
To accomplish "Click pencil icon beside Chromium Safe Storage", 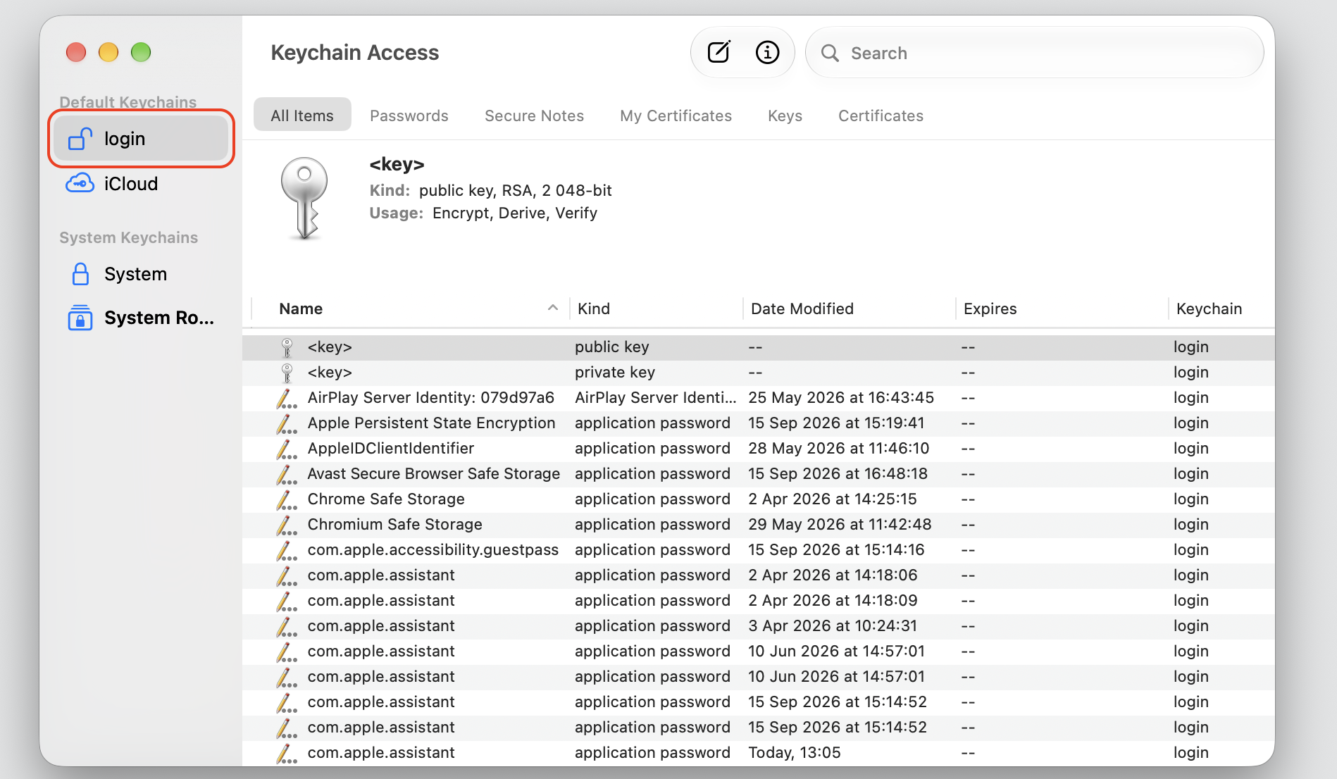I will pos(286,525).
